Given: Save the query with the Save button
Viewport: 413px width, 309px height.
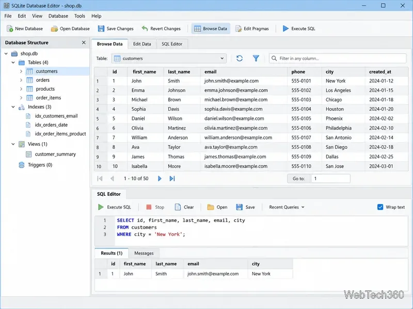Looking at the screenshot, I should tap(245, 207).
